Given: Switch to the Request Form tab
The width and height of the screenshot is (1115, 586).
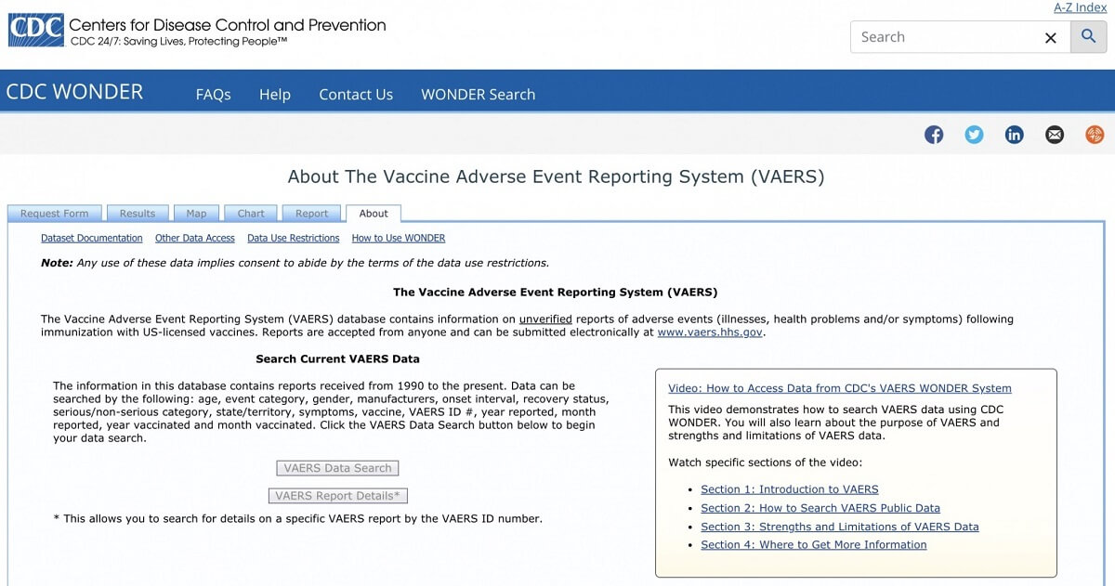Looking at the screenshot, I should [54, 214].
